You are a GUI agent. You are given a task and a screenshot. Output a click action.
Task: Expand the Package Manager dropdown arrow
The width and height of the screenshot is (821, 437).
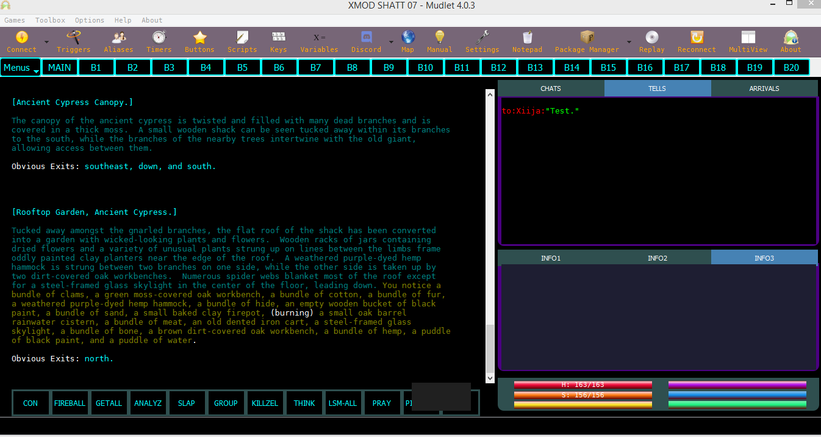(628, 42)
